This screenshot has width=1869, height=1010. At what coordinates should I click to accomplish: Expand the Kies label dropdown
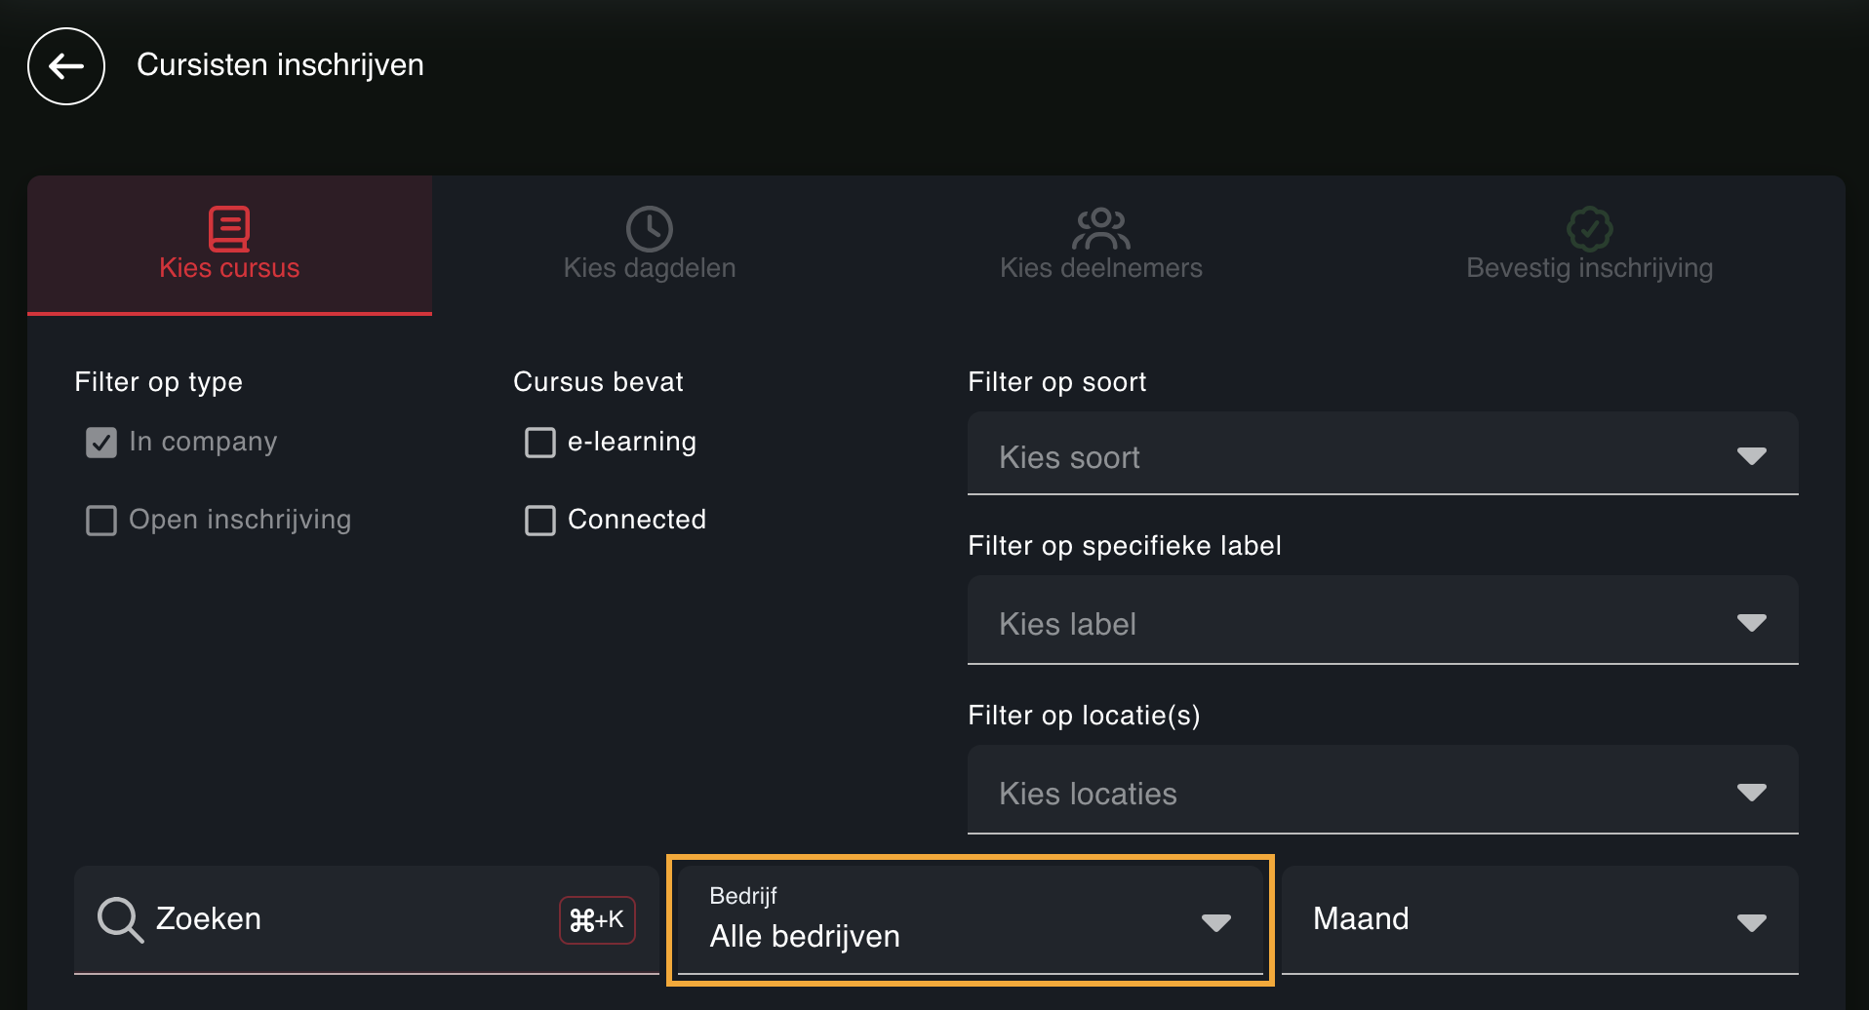tap(1382, 621)
